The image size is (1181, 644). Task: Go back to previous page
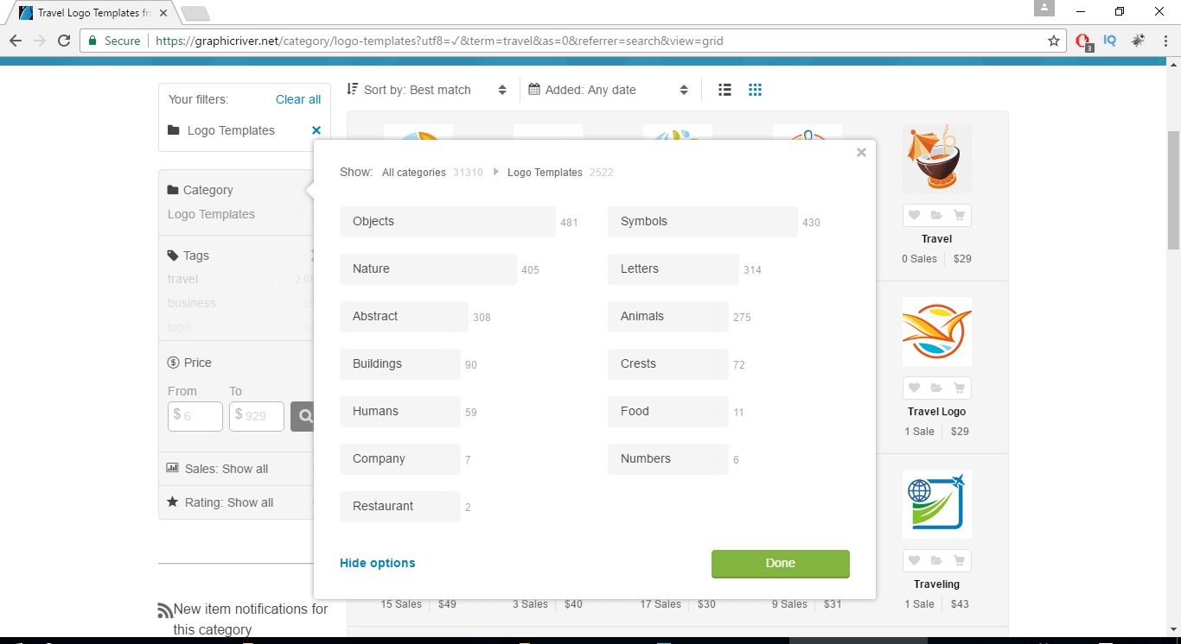(x=16, y=41)
